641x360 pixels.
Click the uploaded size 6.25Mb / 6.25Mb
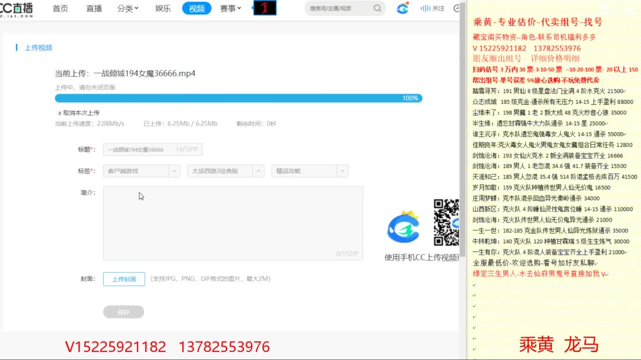pyautogui.click(x=193, y=123)
